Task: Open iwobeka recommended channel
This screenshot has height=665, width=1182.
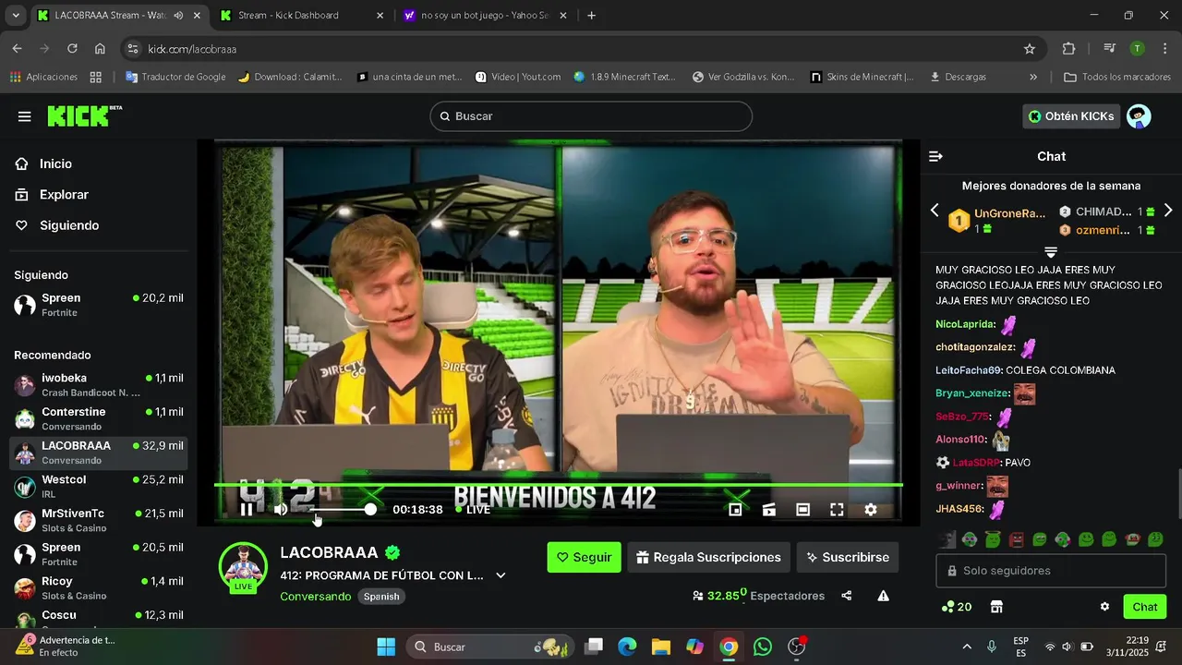Action: pyautogui.click(x=99, y=385)
